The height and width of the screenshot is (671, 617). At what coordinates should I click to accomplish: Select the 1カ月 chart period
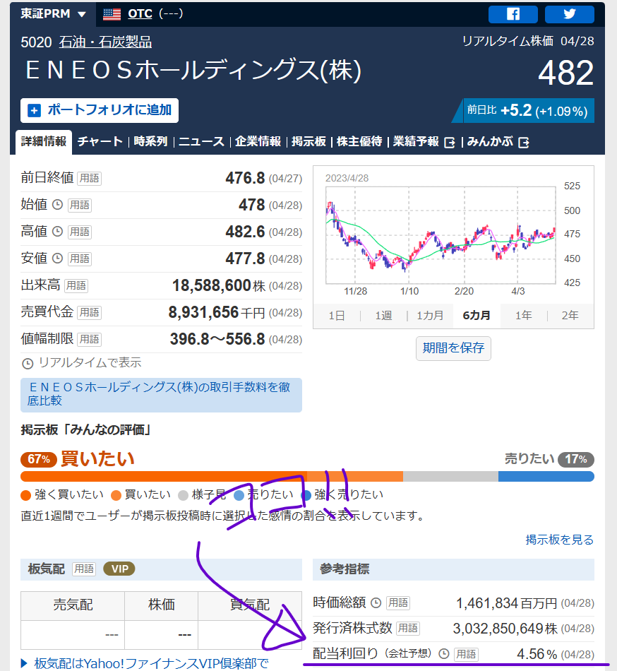tap(430, 316)
